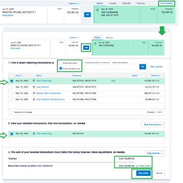Switch to top Match tab

(x=100, y=4)
